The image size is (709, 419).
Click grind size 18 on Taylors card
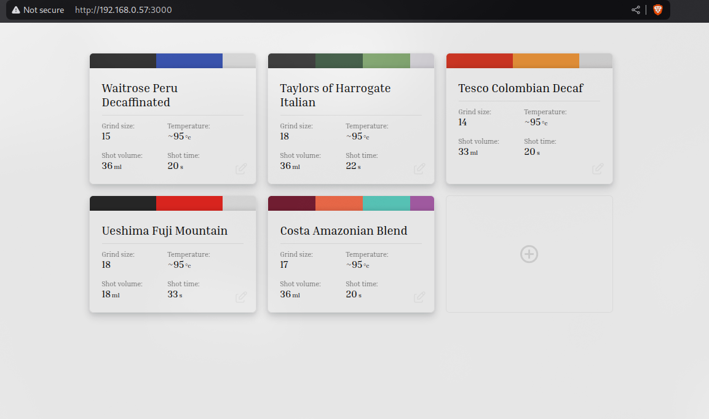coord(285,136)
